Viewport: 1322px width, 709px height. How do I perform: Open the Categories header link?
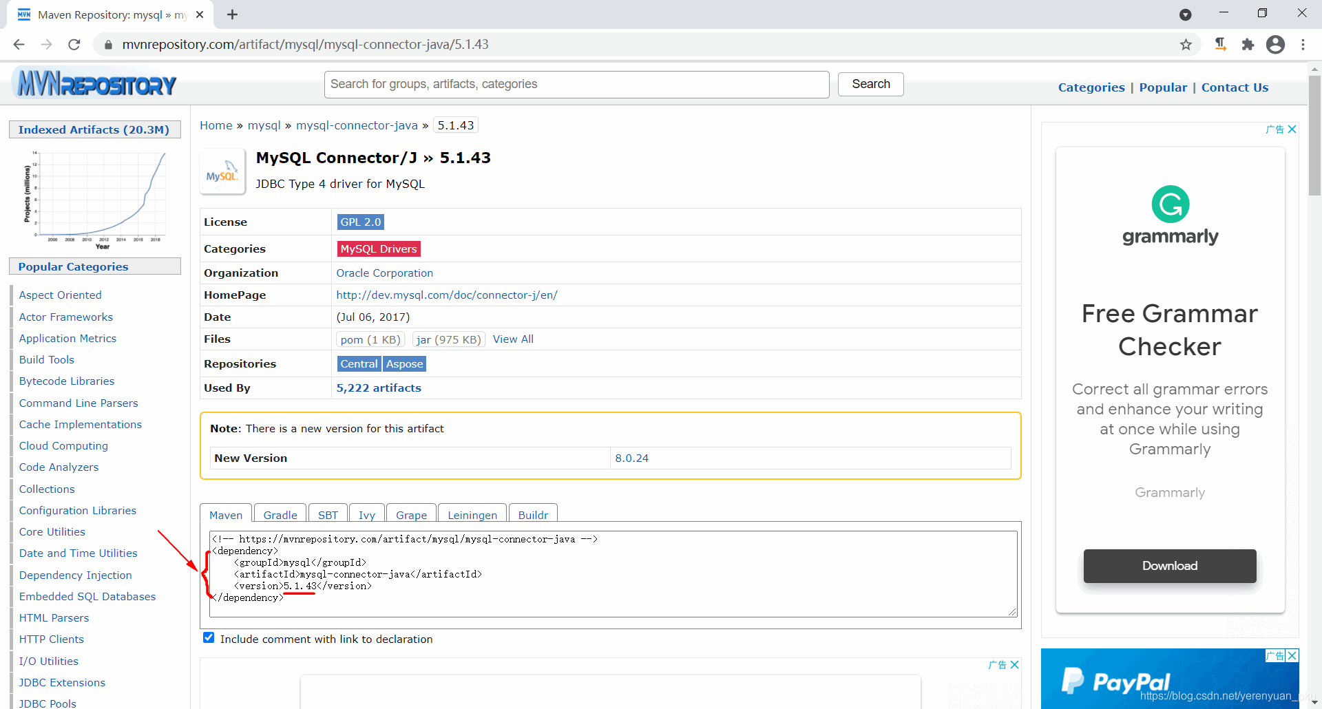(x=1091, y=87)
